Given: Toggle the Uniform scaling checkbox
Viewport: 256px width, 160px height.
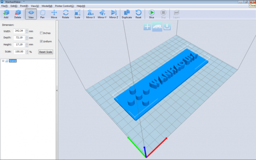Looking at the screenshot, I should (41, 41).
